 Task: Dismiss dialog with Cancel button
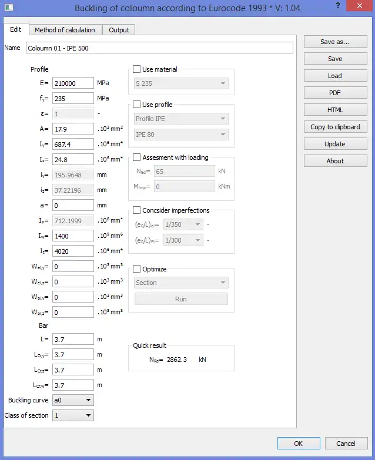pyautogui.click(x=346, y=444)
